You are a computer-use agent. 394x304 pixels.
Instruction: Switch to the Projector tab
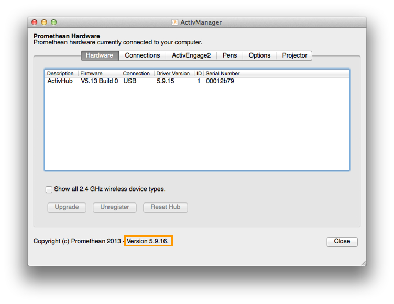click(294, 55)
